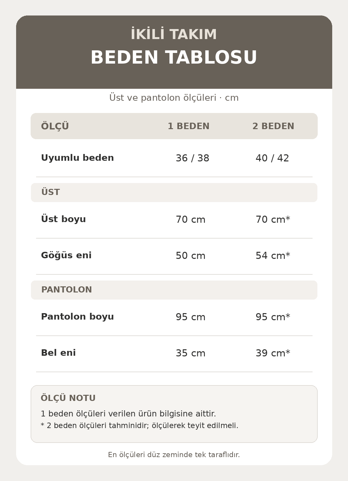Click the PANTOLON section header bar

coord(174,290)
